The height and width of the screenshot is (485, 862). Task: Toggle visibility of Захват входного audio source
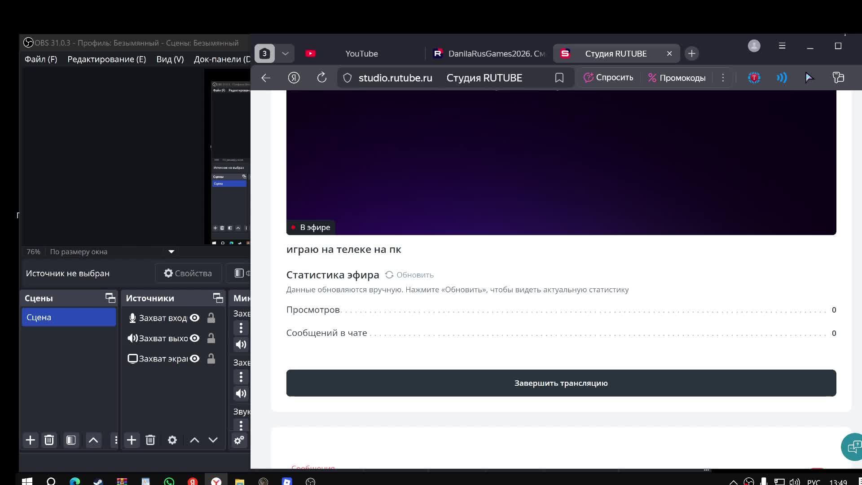tap(194, 318)
